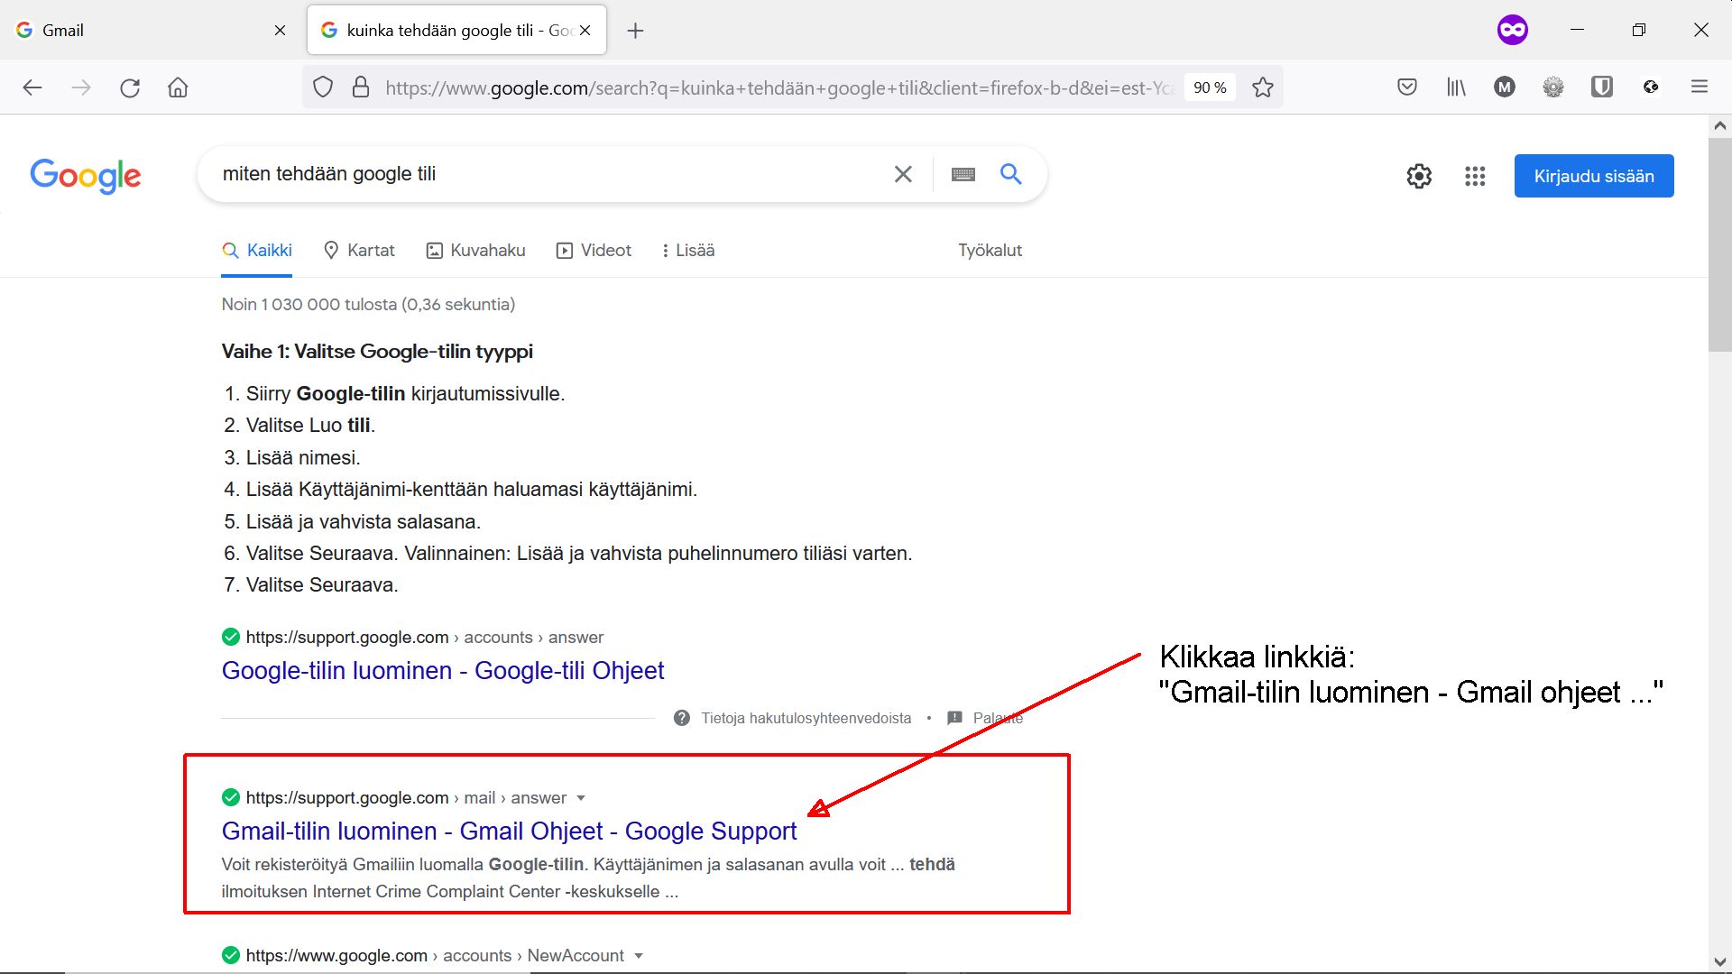Viewport: 1732px width, 974px height.
Task: Click the page zoom 90 % indicator
Action: tap(1210, 87)
